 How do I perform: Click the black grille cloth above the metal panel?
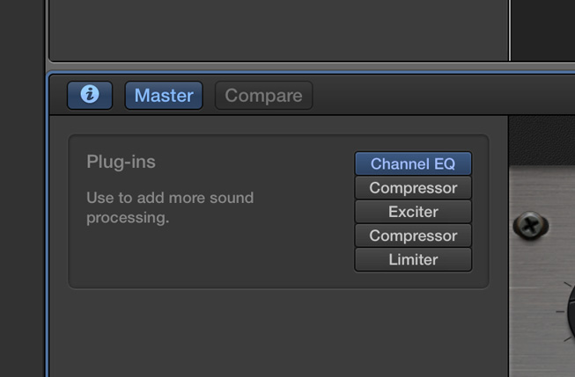click(x=542, y=141)
